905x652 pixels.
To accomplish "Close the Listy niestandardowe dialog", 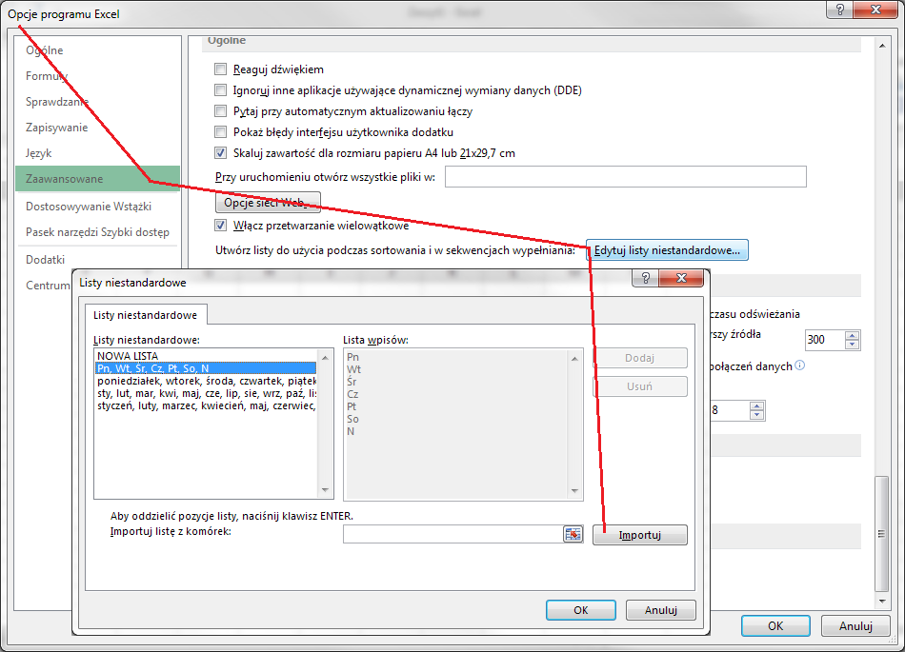I will tap(682, 279).
